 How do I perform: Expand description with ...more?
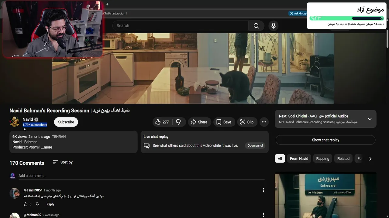click(x=46, y=147)
